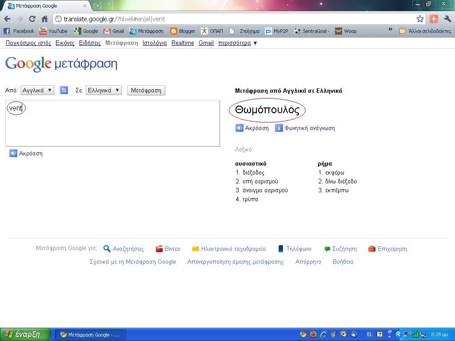
Task: Switch to the Εικόνες navigation item
Action: pos(65,43)
